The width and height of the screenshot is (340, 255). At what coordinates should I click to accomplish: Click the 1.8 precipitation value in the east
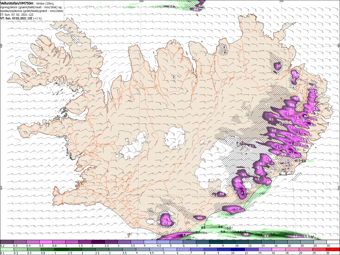[290, 135]
